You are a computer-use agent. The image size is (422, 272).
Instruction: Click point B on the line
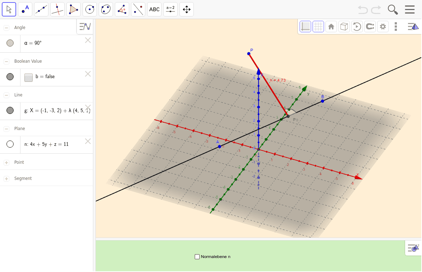[322, 101]
